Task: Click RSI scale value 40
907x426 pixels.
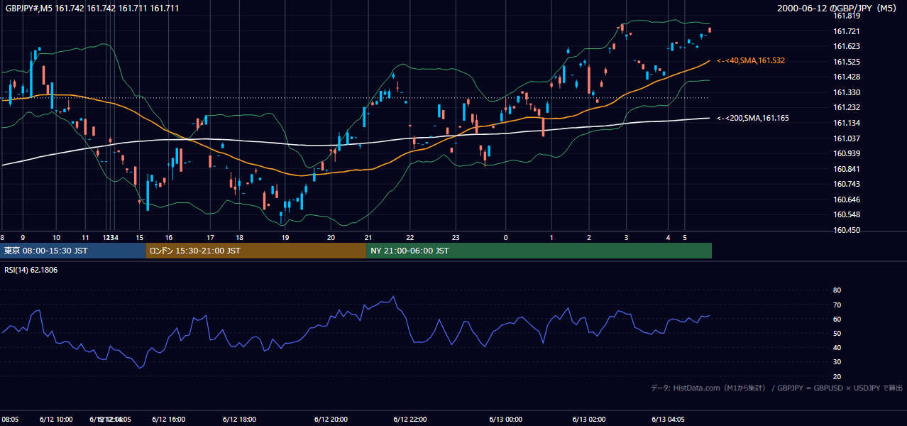Action: click(837, 348)
